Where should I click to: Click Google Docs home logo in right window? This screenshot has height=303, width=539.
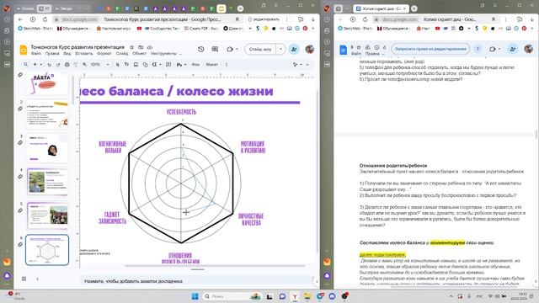click(343, 50)
